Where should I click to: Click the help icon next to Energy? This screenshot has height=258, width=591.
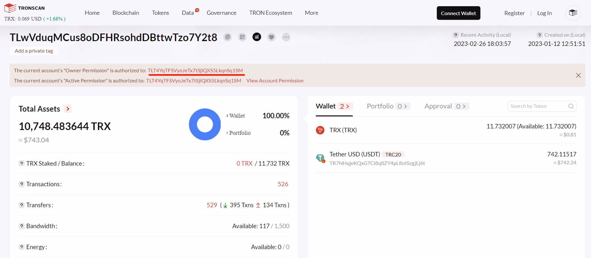[x=22, y=247]
